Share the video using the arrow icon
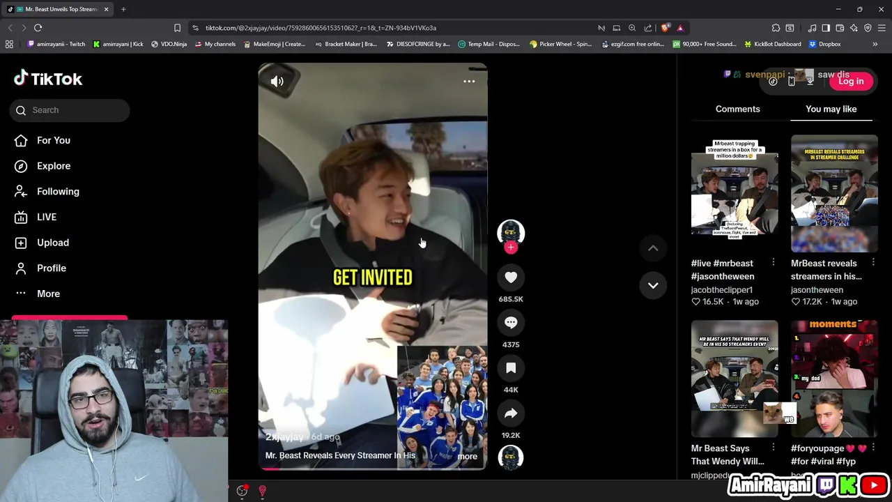Image resolution: width=892 pixels, height=502 pixels. click(511, 413)
